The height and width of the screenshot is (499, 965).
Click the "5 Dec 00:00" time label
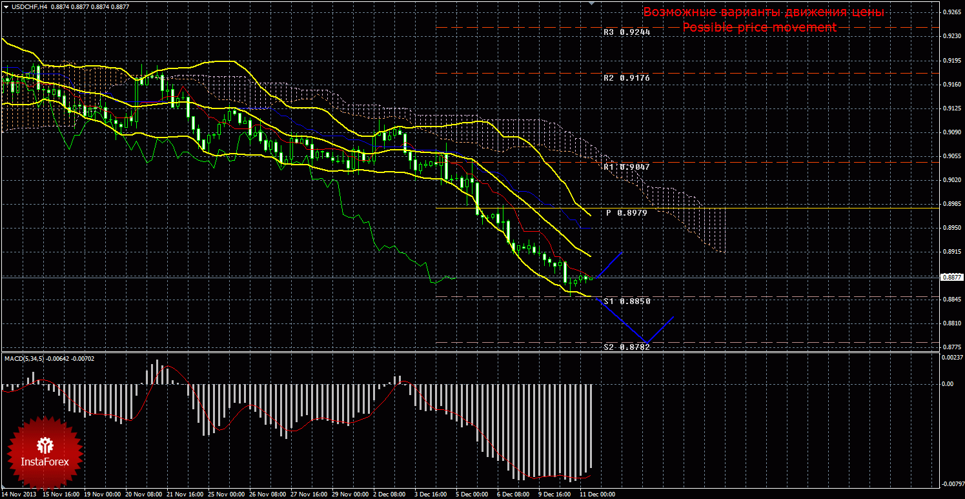click(472, 494)
